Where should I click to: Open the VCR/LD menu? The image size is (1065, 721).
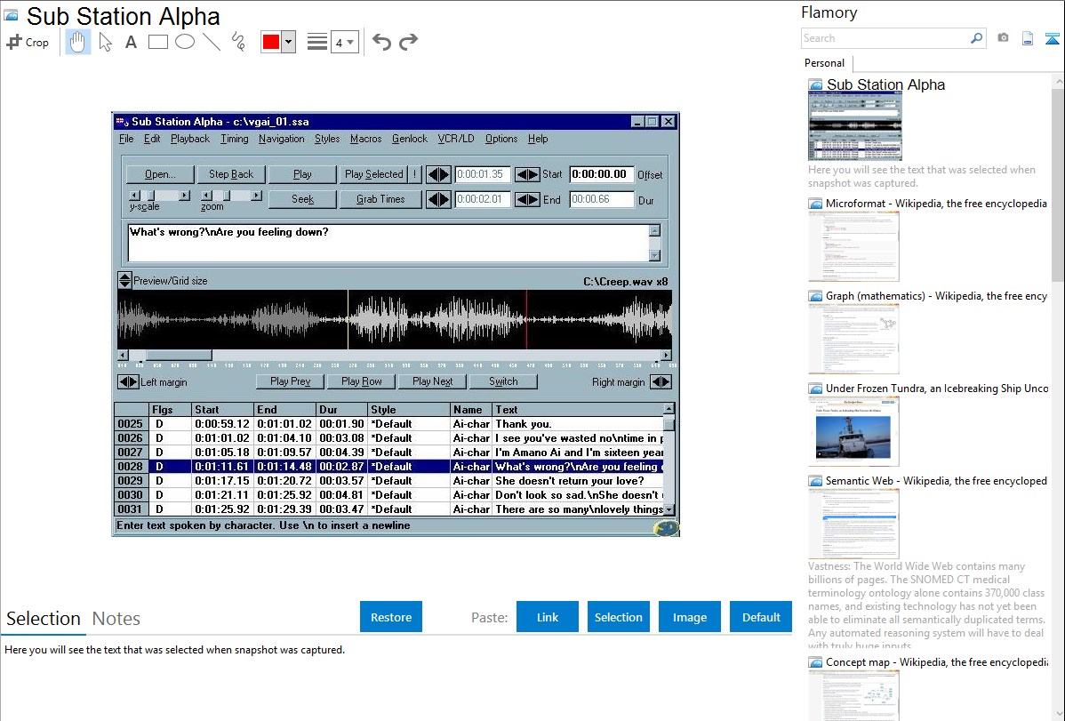click(x=456, y=139)
